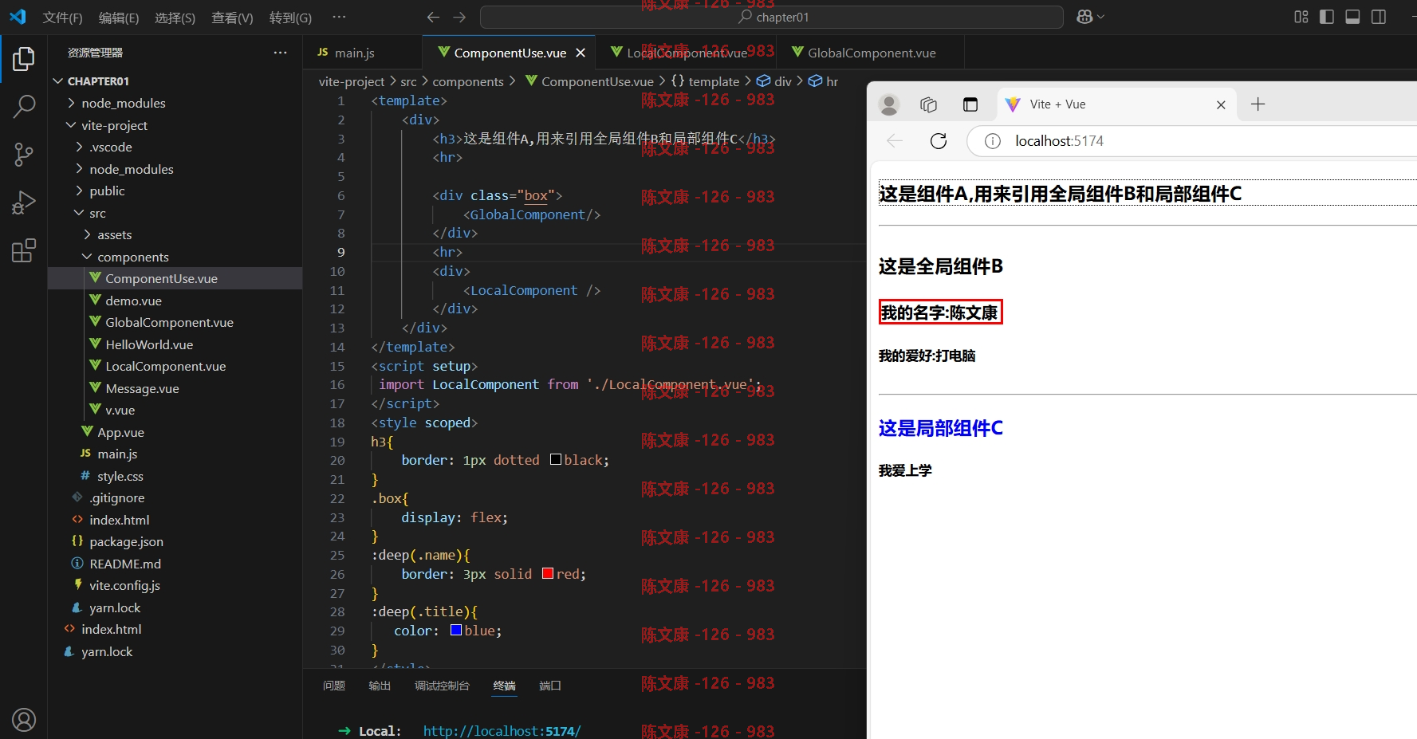Go back with the title bar left arrow
This screenshot has width=1417, height=739.
point(433,17)
